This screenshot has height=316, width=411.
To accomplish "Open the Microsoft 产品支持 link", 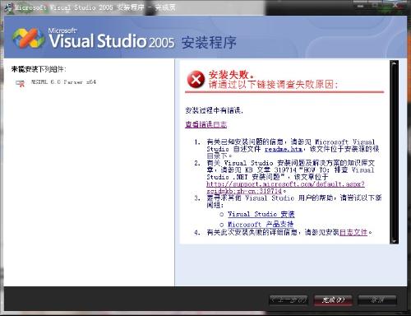I will pyautogui.click(x=261, y=224).
